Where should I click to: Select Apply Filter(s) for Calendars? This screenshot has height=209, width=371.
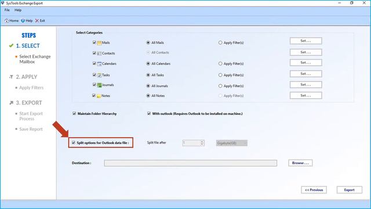point(220,63)
